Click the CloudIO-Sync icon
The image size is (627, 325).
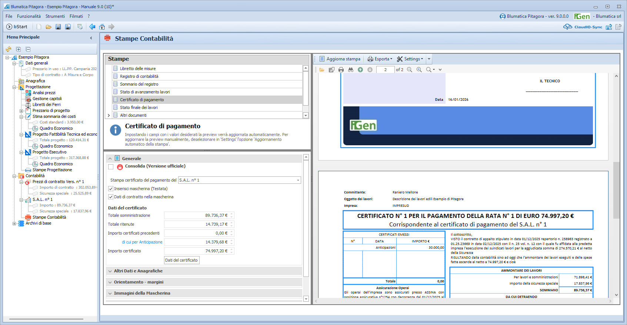coord(568,27)
